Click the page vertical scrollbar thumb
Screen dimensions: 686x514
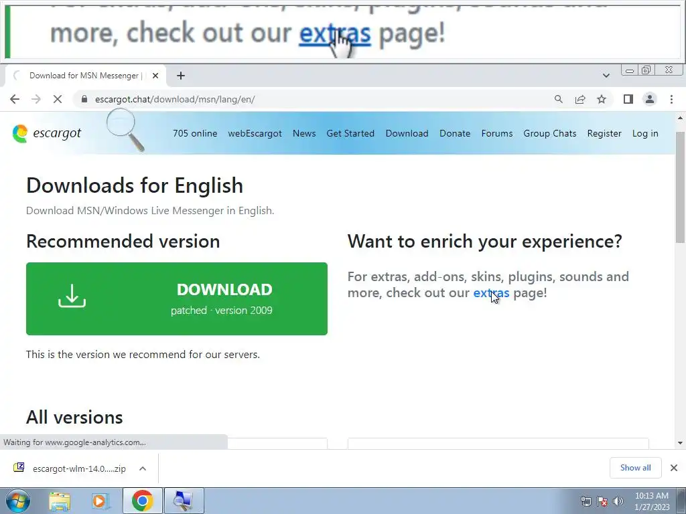(x=680, y=187)
